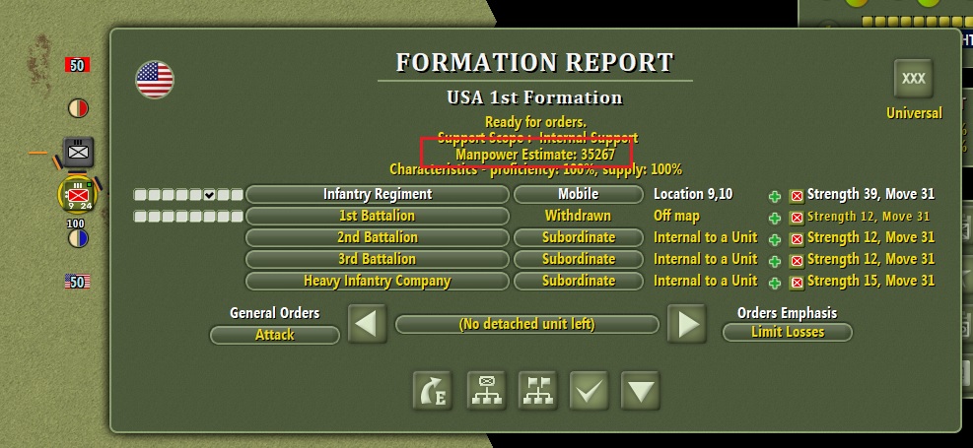973x448 pixels.
Task: Click the Off map location text
Action: point(676,216)
